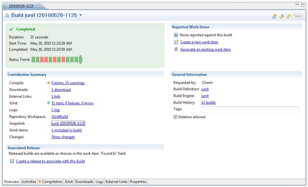Click 'Create a release to associate with this build'

[51, 161]
